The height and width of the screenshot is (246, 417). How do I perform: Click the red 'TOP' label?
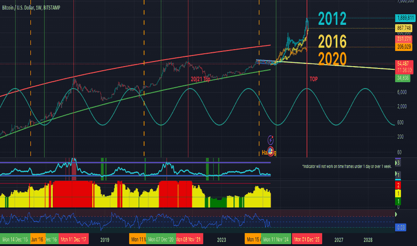(314, 79)
